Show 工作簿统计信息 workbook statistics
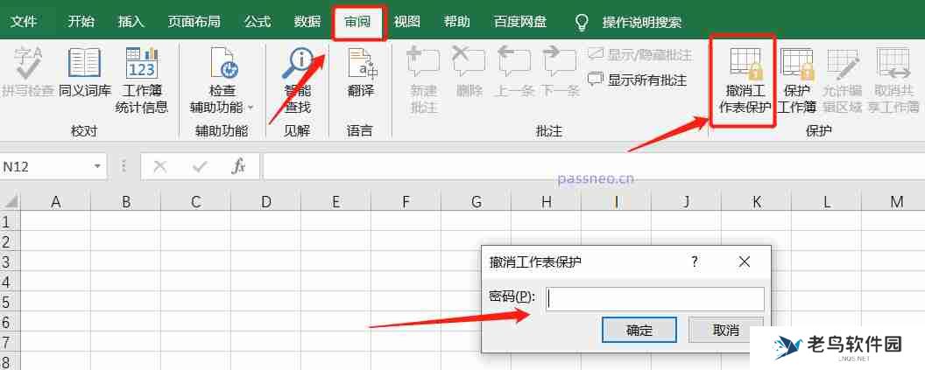The image size is (925, 370). [x=142, y=80]
